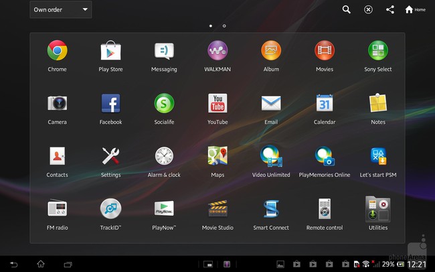Launch Movie Studio
435x272 pixels.
pos(217,208)
